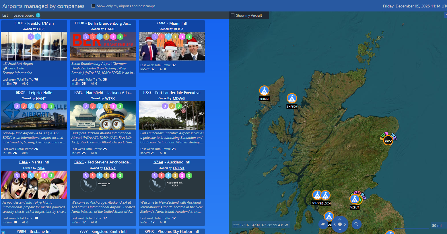
Task: Open owner BOCA company link
Action: pos(179,29)
